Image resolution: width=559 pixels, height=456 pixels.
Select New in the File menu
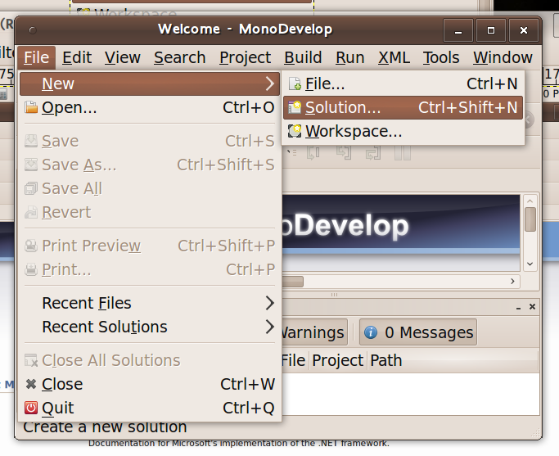(x=150, y=84)
